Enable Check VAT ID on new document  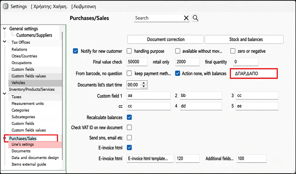[x=129, y=127]
